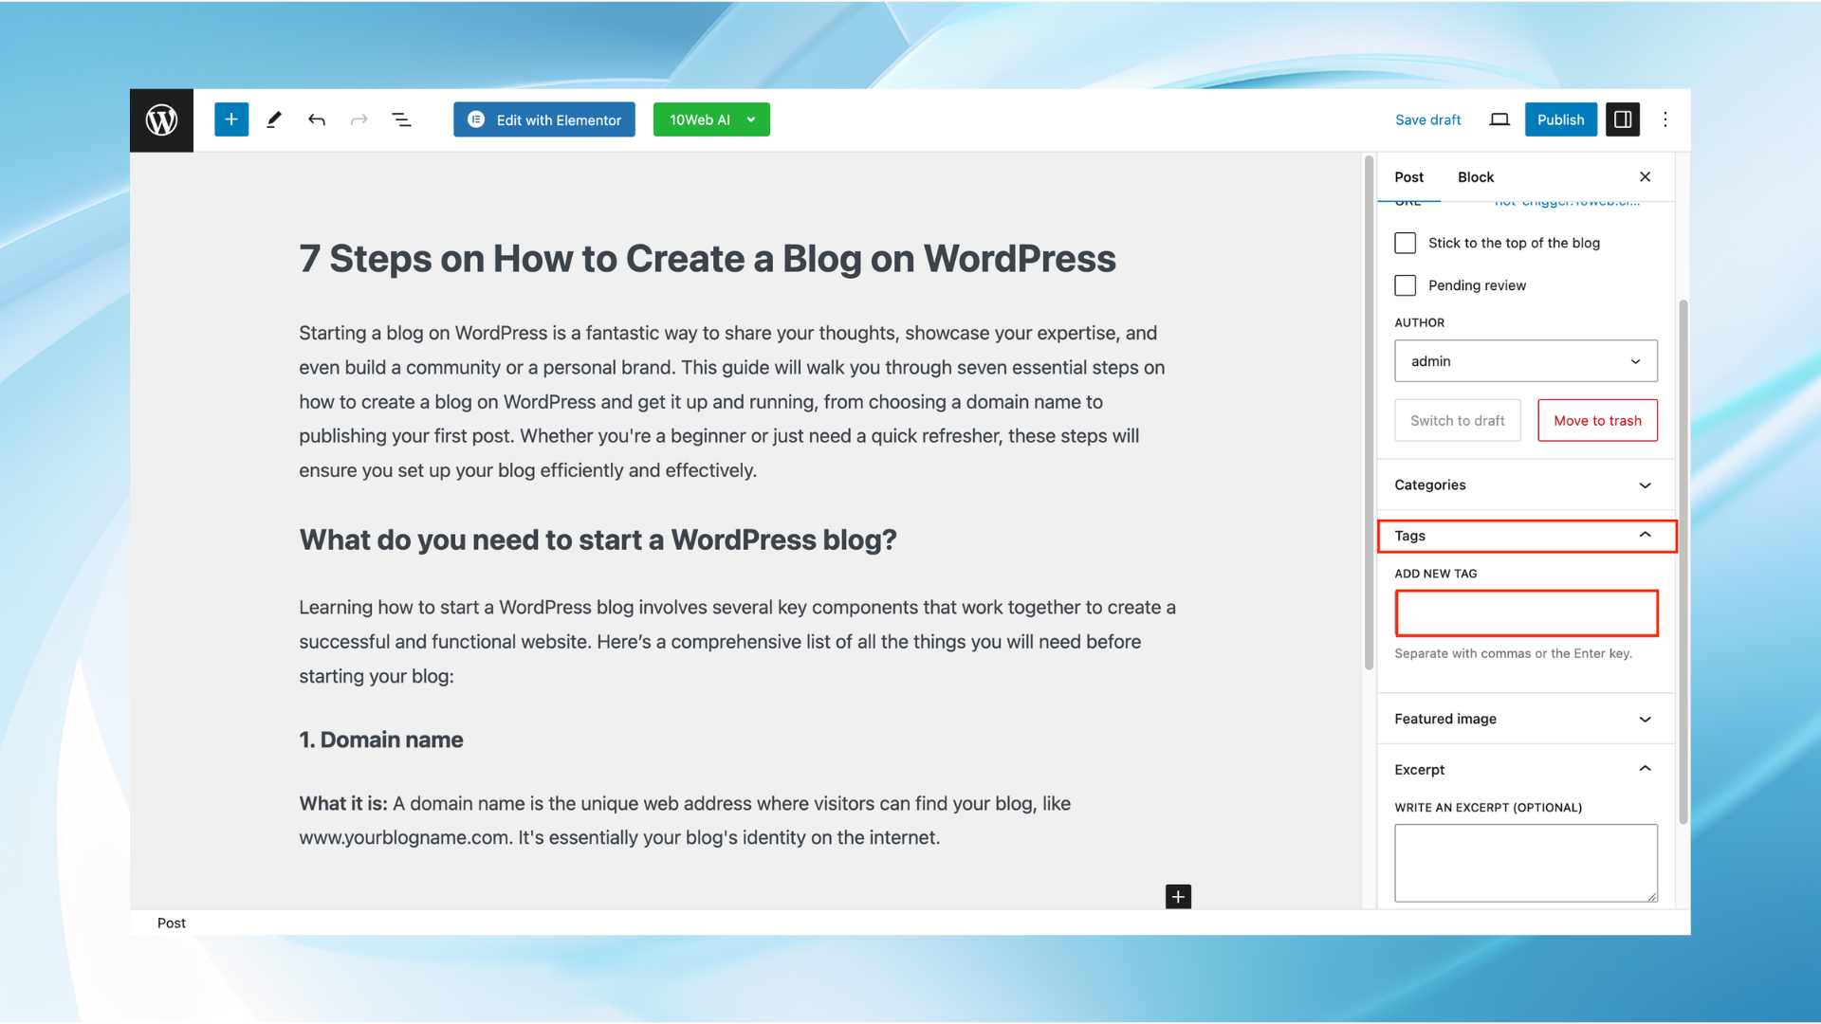Toggle the settings sidebar icon
Image resolution: width=1821 pixels, height=1024 pixels.
point(1623,119)
